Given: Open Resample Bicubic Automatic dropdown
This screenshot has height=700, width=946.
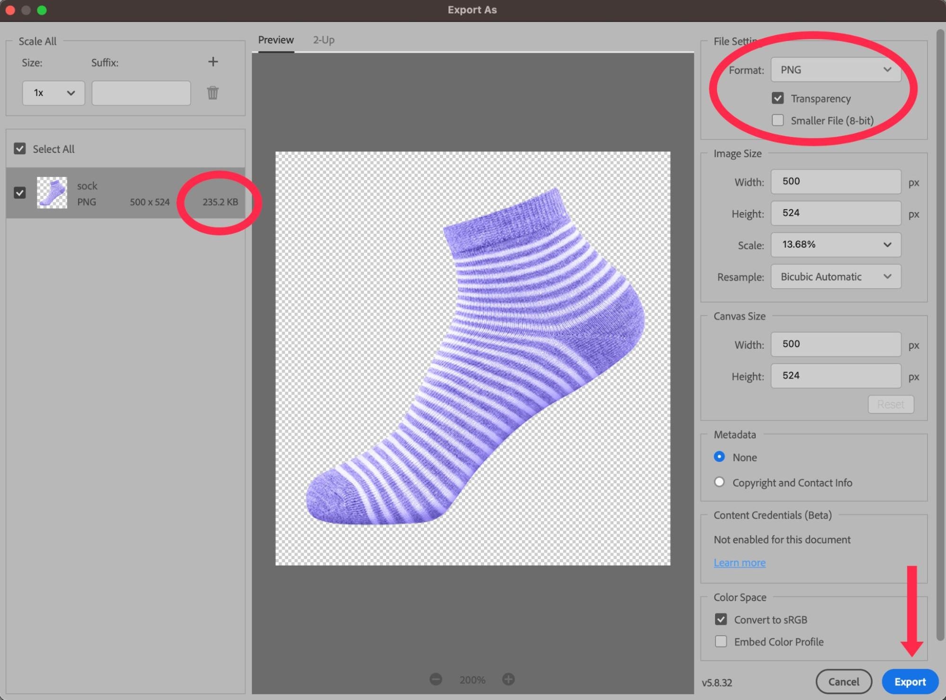Looking at the screenshot, I should coord(836,276).
